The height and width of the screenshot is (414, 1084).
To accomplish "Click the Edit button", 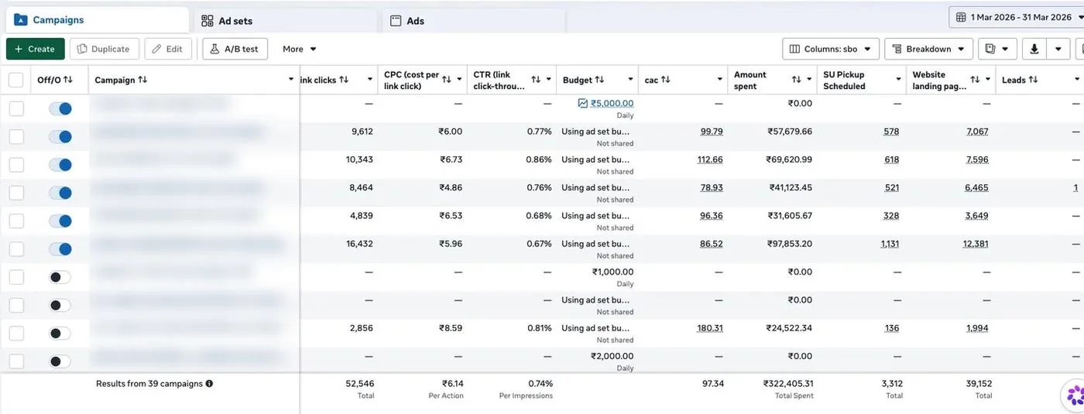I will (x=167, y=49).
